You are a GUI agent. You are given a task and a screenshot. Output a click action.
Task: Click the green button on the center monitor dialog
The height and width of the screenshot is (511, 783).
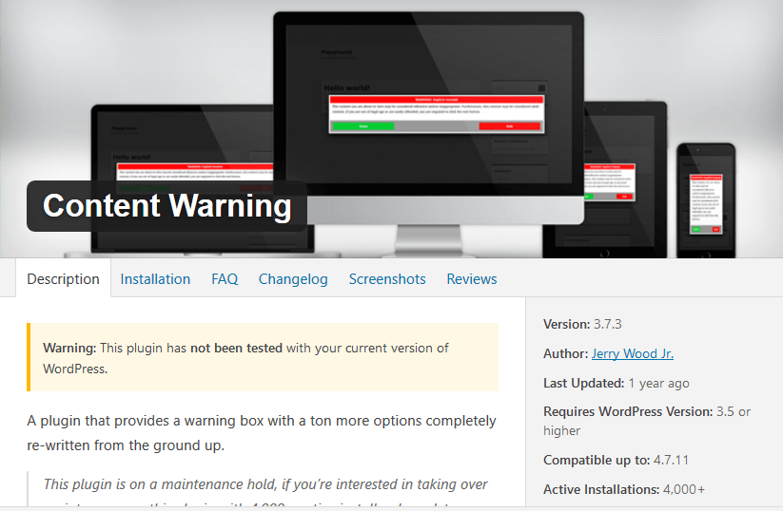point(362,125)
